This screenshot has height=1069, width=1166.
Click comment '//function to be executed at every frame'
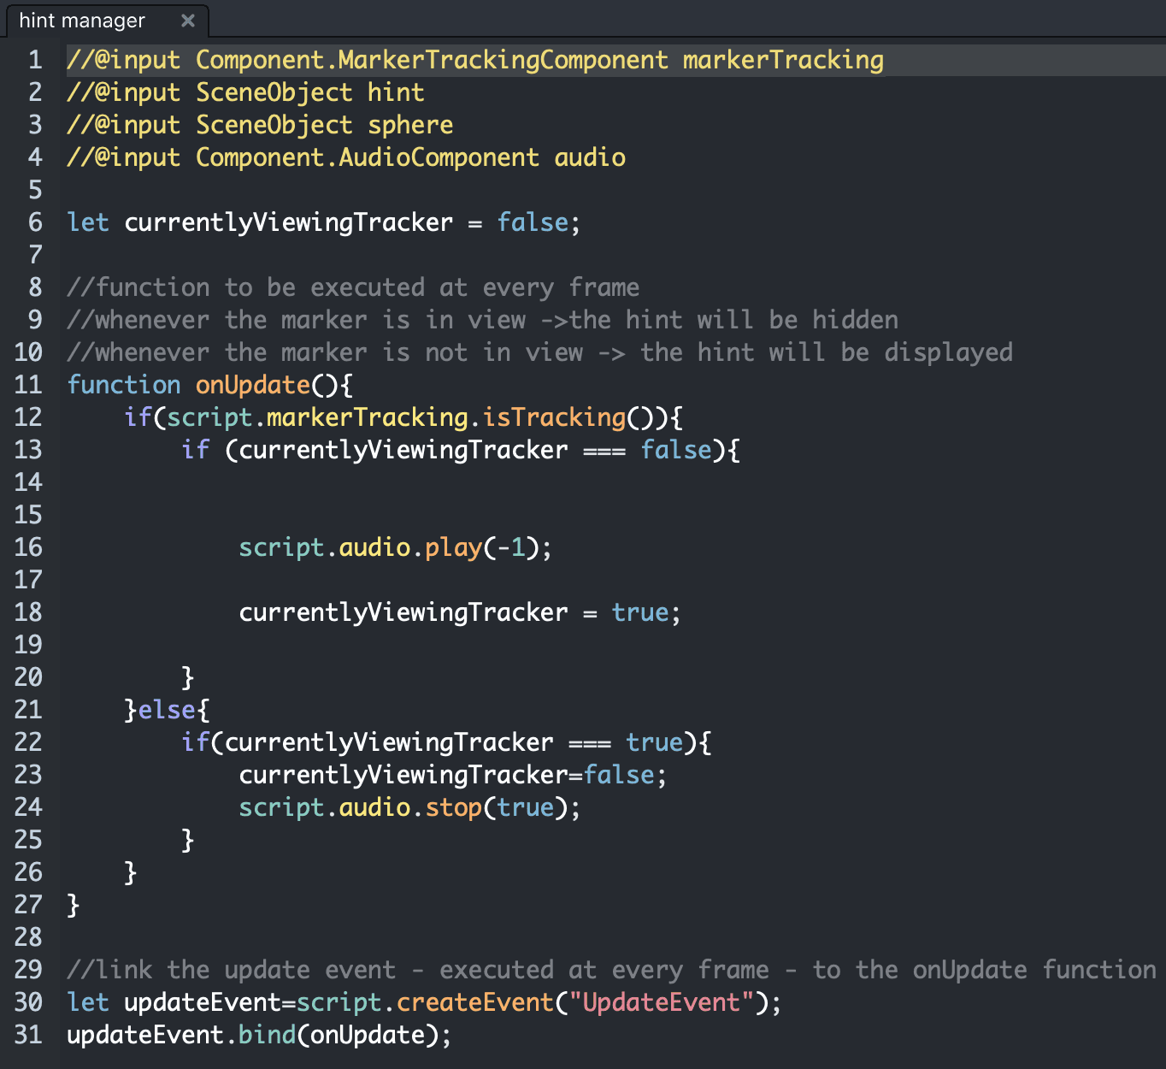pyautogui.click(x=353, y=287)
